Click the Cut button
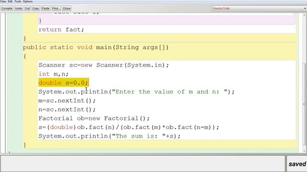This screenshot has width=307, height=172. [27, 9]
